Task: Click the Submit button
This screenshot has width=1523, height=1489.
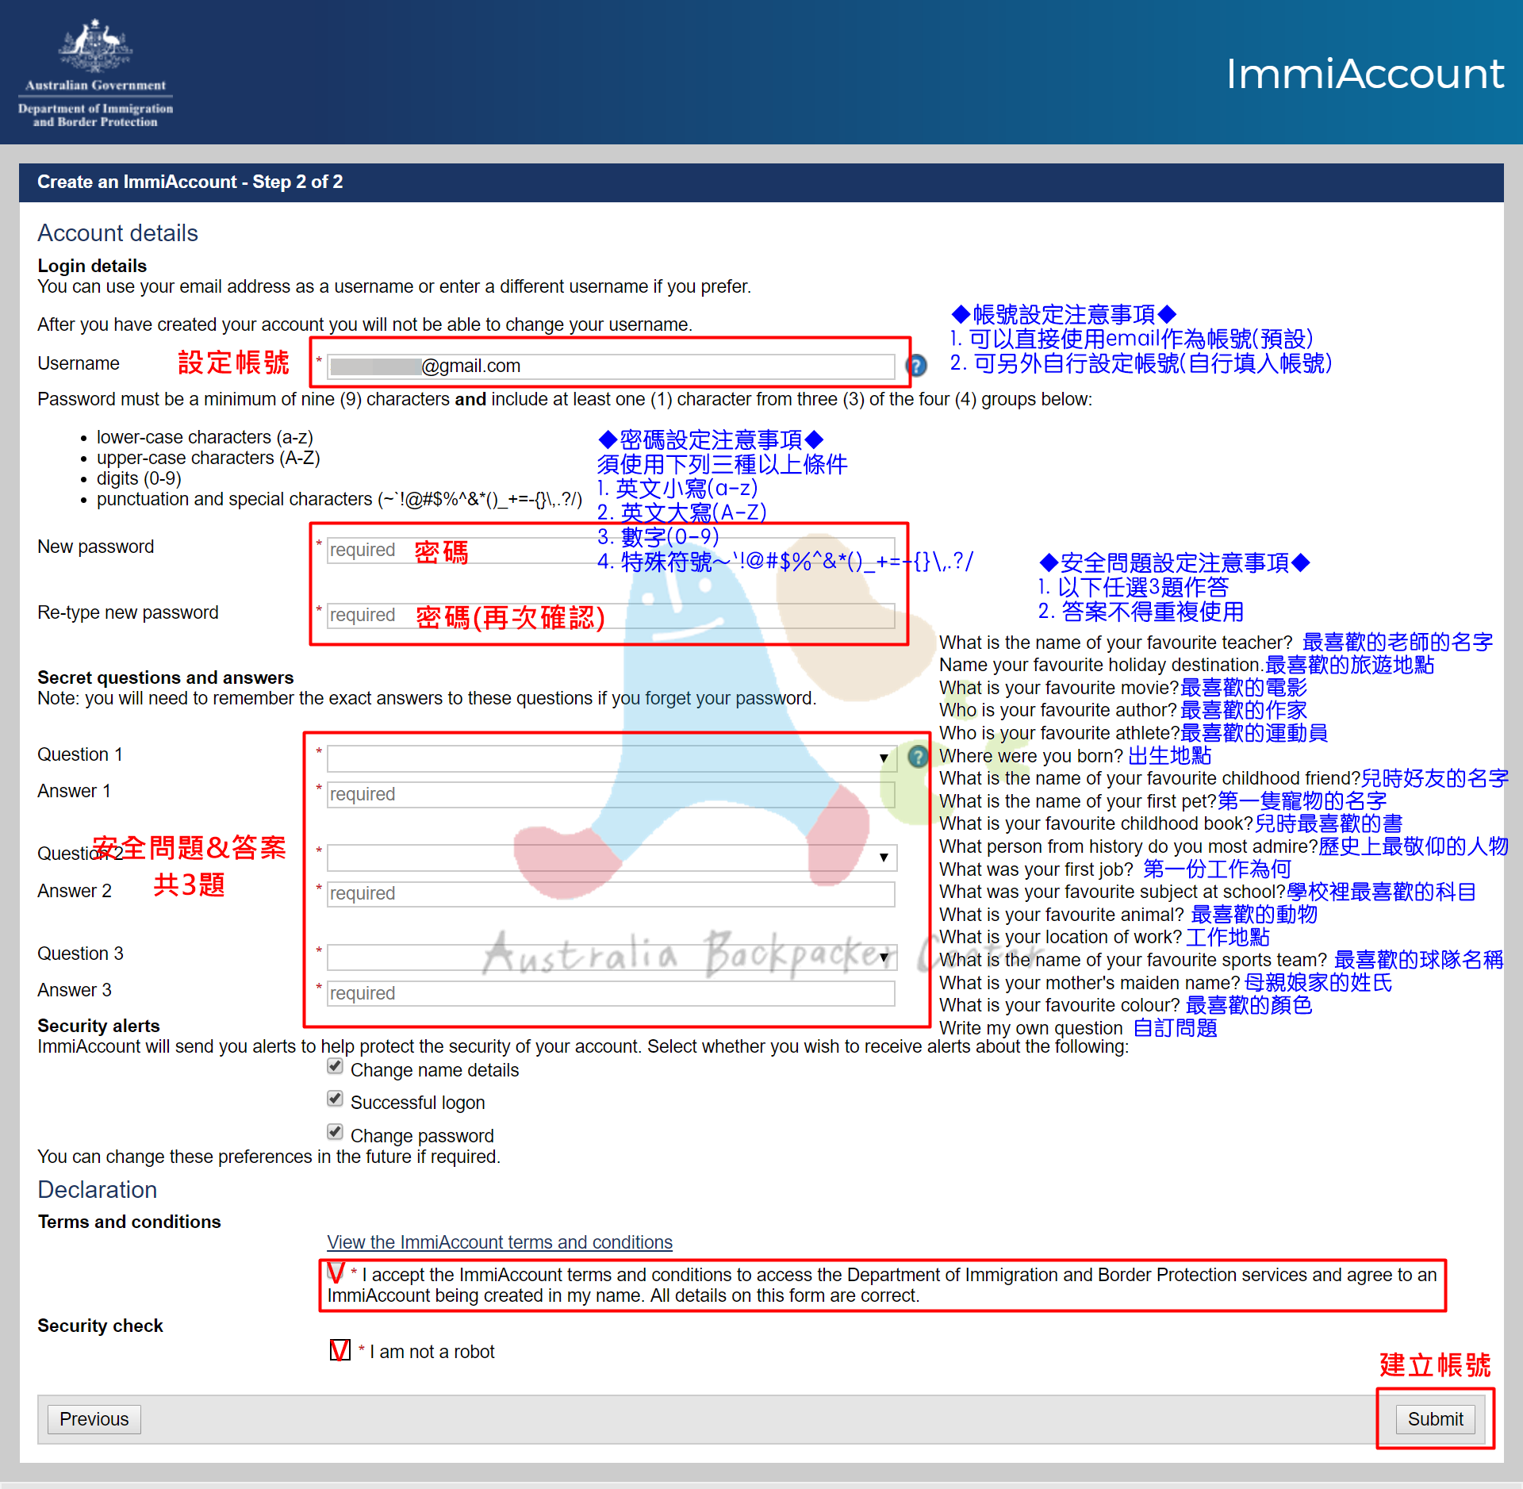Action: pos(1436,1419)
